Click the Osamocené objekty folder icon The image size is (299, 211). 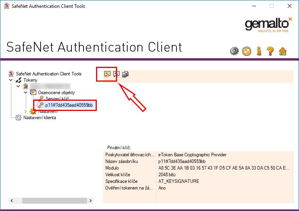point(33,93)
